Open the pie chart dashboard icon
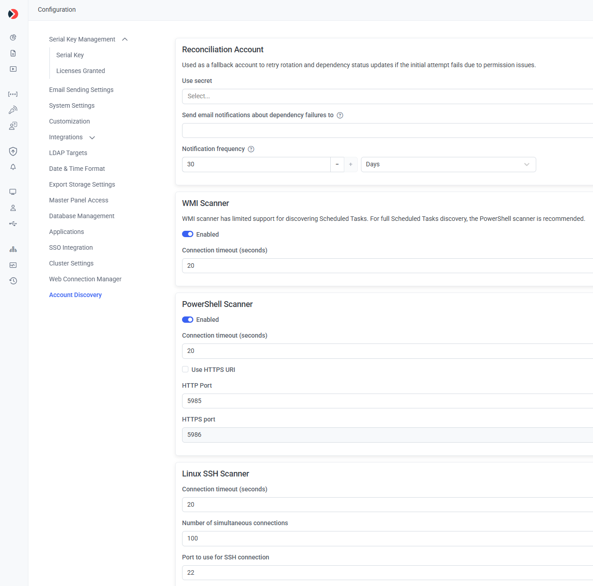Image resolution: width=593 pixels, height=586 pixels. click(13, 37)
